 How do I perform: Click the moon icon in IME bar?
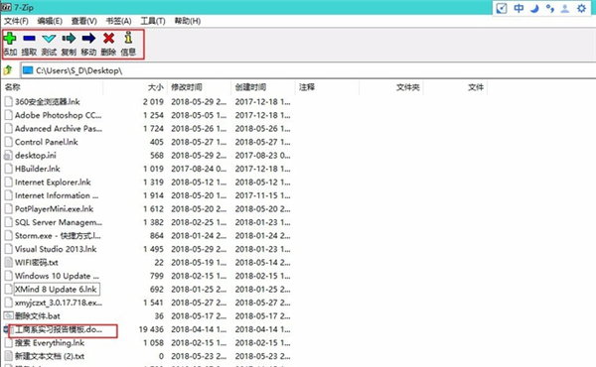click(x=534, y=8)
